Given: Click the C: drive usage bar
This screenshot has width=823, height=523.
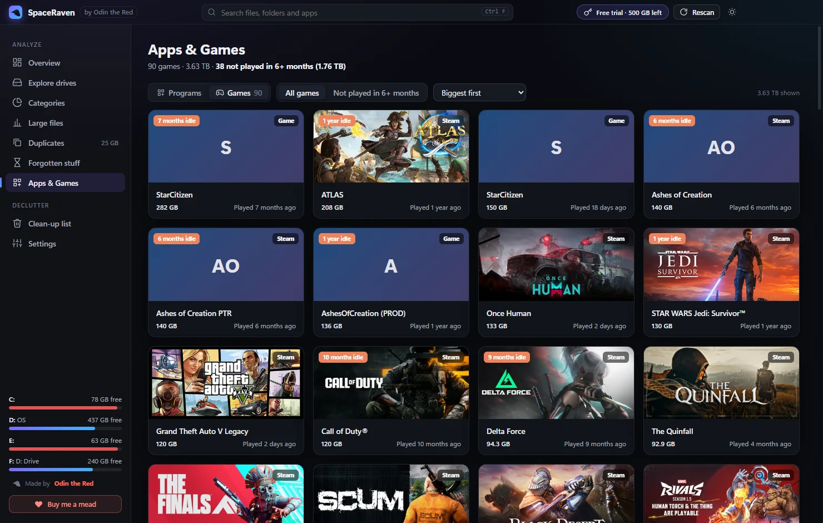Looking at the screenshot, I should point(65,408).
